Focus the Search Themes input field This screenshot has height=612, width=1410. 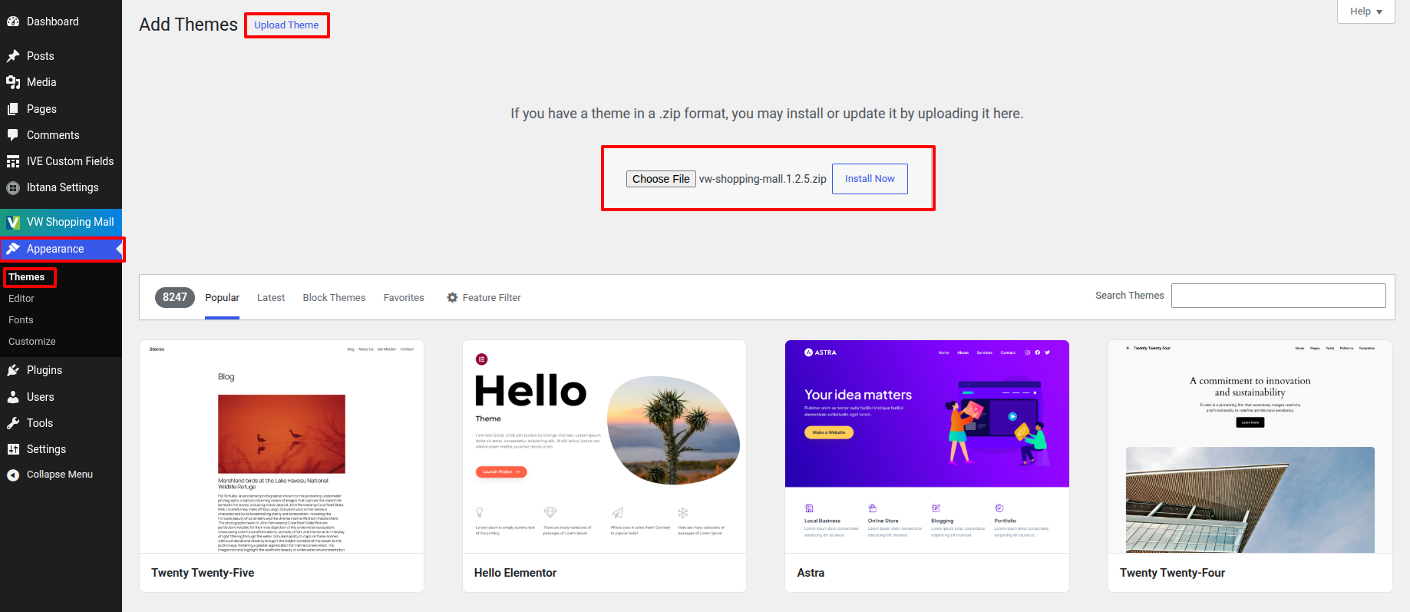click(1278, 296)
